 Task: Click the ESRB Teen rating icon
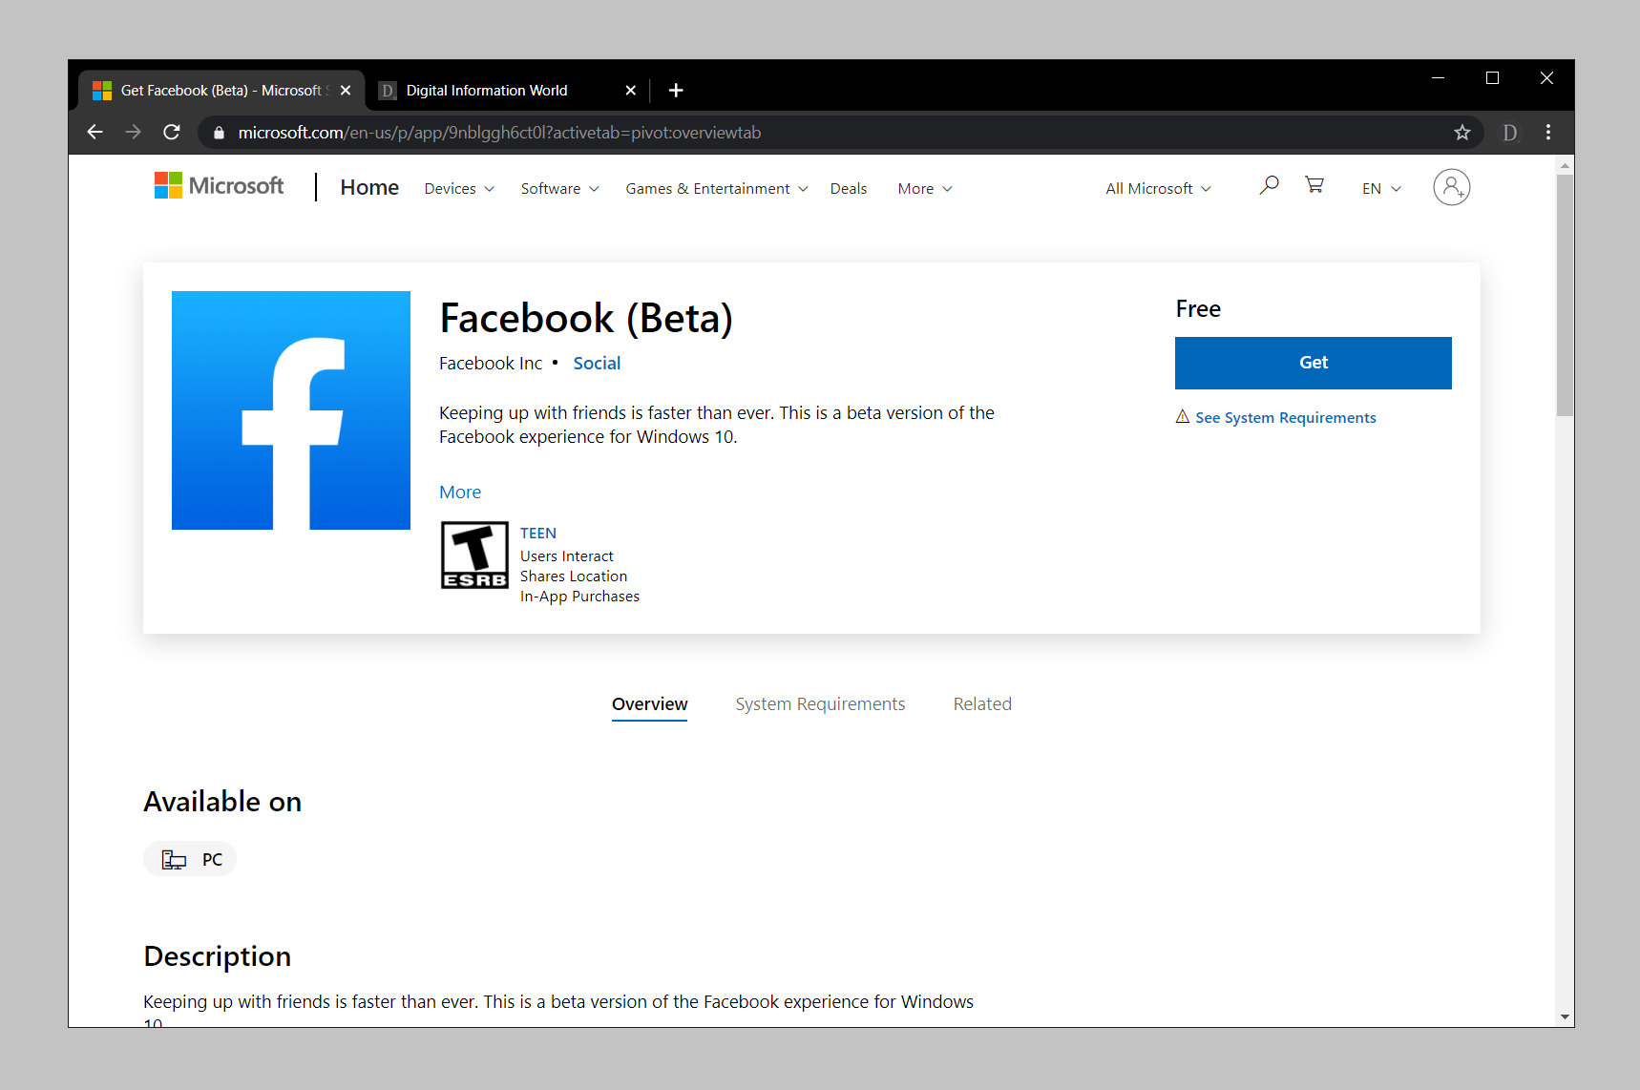coord(474,555)
